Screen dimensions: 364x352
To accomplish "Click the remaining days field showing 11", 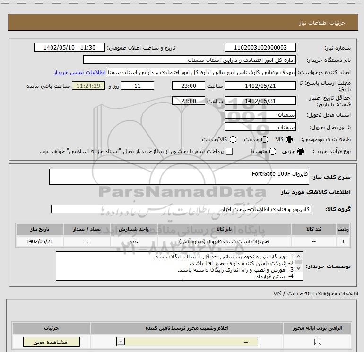I will pyautogui.click(x=138, y=86).
